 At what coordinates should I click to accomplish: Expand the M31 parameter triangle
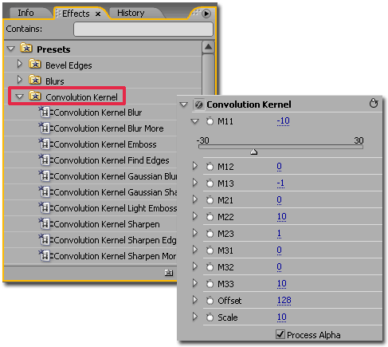pos(195,250)
